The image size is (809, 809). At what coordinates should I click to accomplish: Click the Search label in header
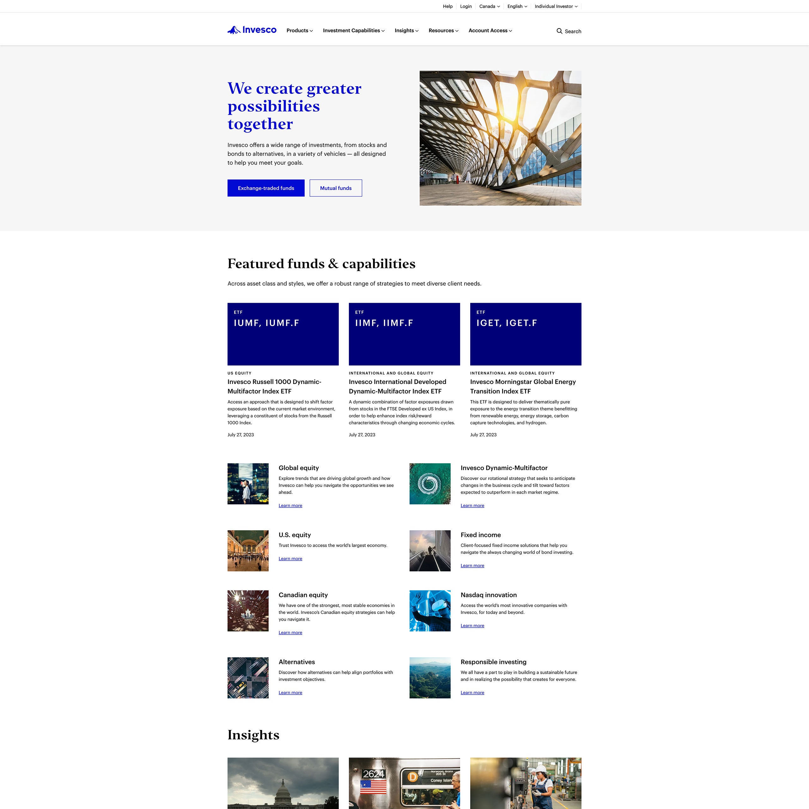coord(573,31)
